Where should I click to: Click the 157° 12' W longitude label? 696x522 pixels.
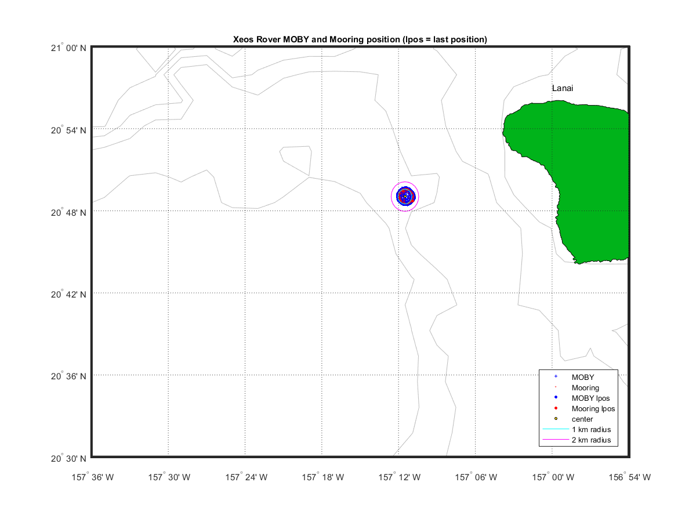point(399,477)
